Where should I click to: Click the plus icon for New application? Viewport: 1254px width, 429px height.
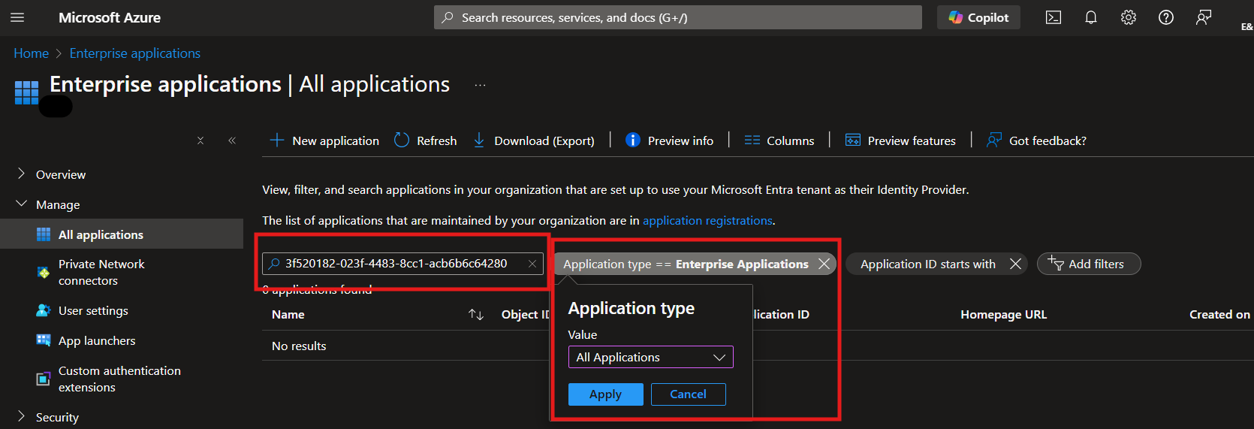point(277,140)
